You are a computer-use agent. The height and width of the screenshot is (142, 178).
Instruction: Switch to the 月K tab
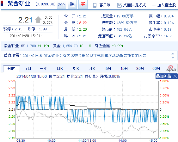point(92,69)
